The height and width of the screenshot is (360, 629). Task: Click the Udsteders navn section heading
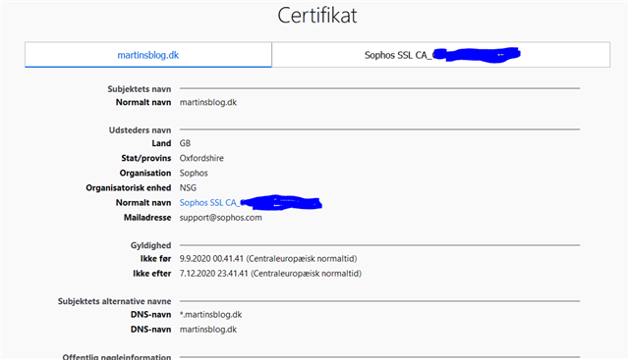click(140, 130)
